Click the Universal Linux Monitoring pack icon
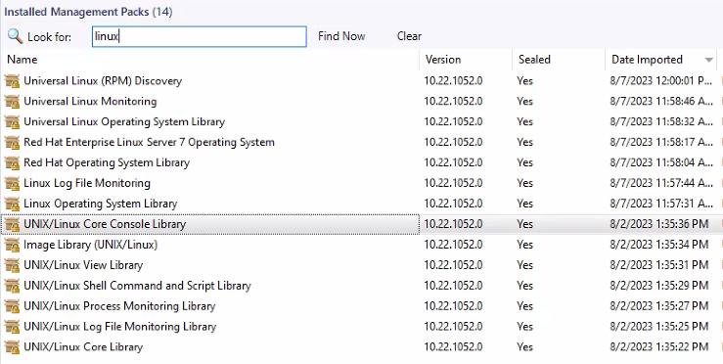Viewport: 723px width, 364px height. (13, 101)
